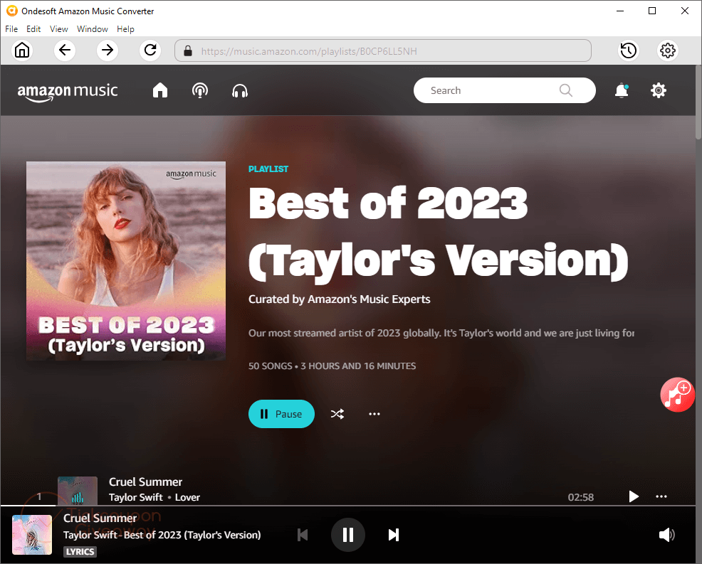Open Amazon Music Home house icon
This screenshot has height=564, width=702.
[159, 91]
